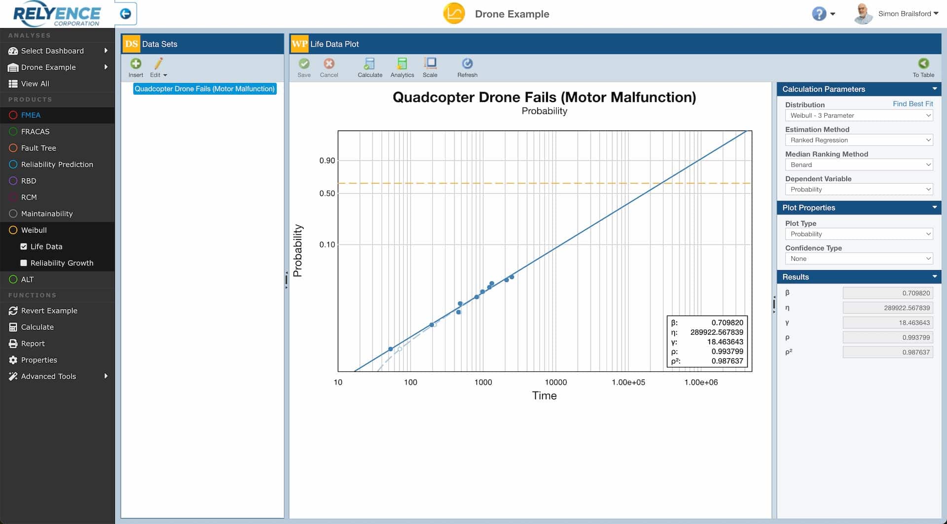This screenshot has width=947, height=524.
Task: Open the Distribution dropdown
Action: click(x=859, y=115)
